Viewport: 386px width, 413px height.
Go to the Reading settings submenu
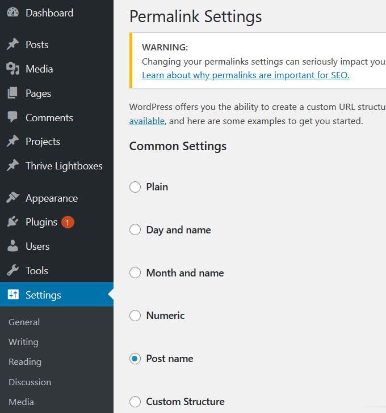[25, 362]
